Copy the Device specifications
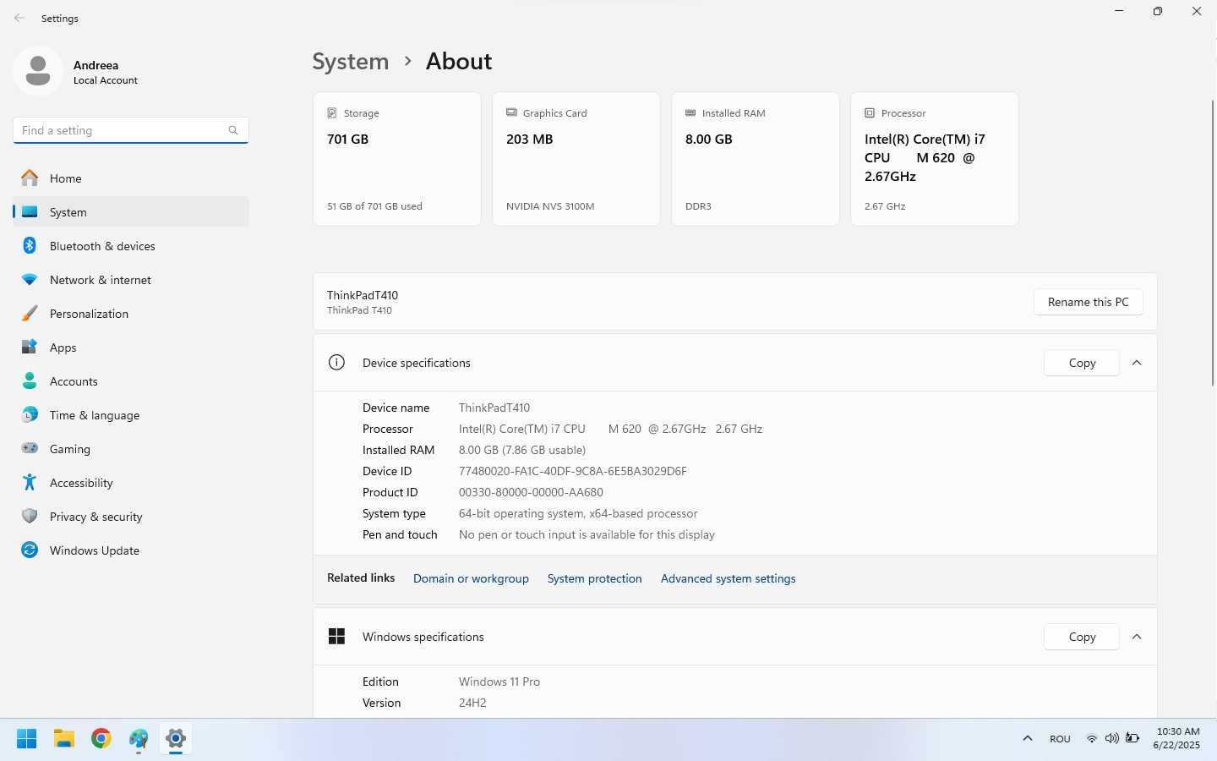1217x761 pixels. coord(1082,363)
